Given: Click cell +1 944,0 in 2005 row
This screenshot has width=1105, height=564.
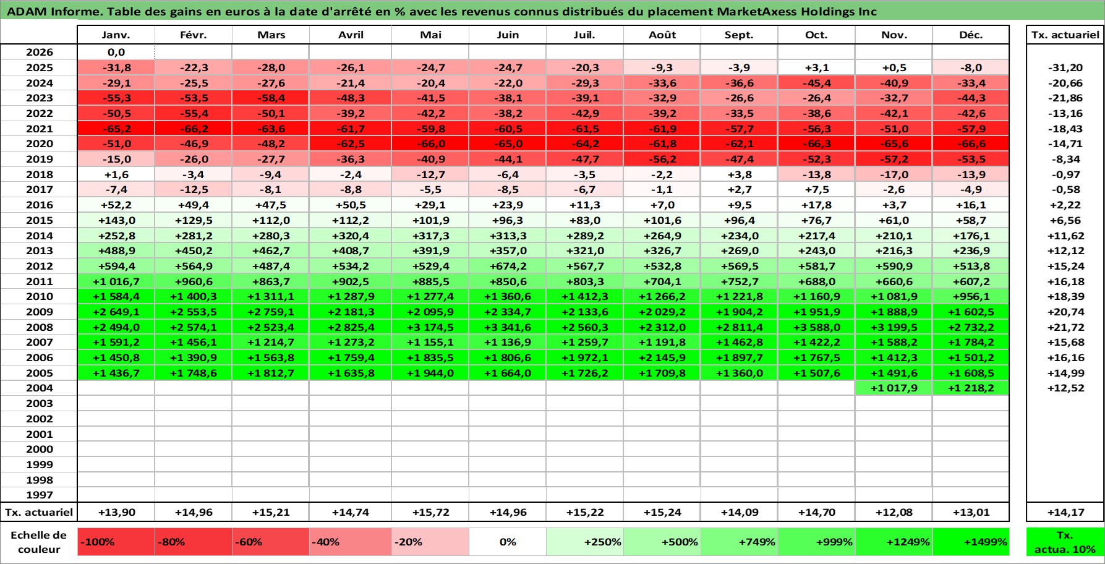Looking at the screenshot, I should coord(430,373).
